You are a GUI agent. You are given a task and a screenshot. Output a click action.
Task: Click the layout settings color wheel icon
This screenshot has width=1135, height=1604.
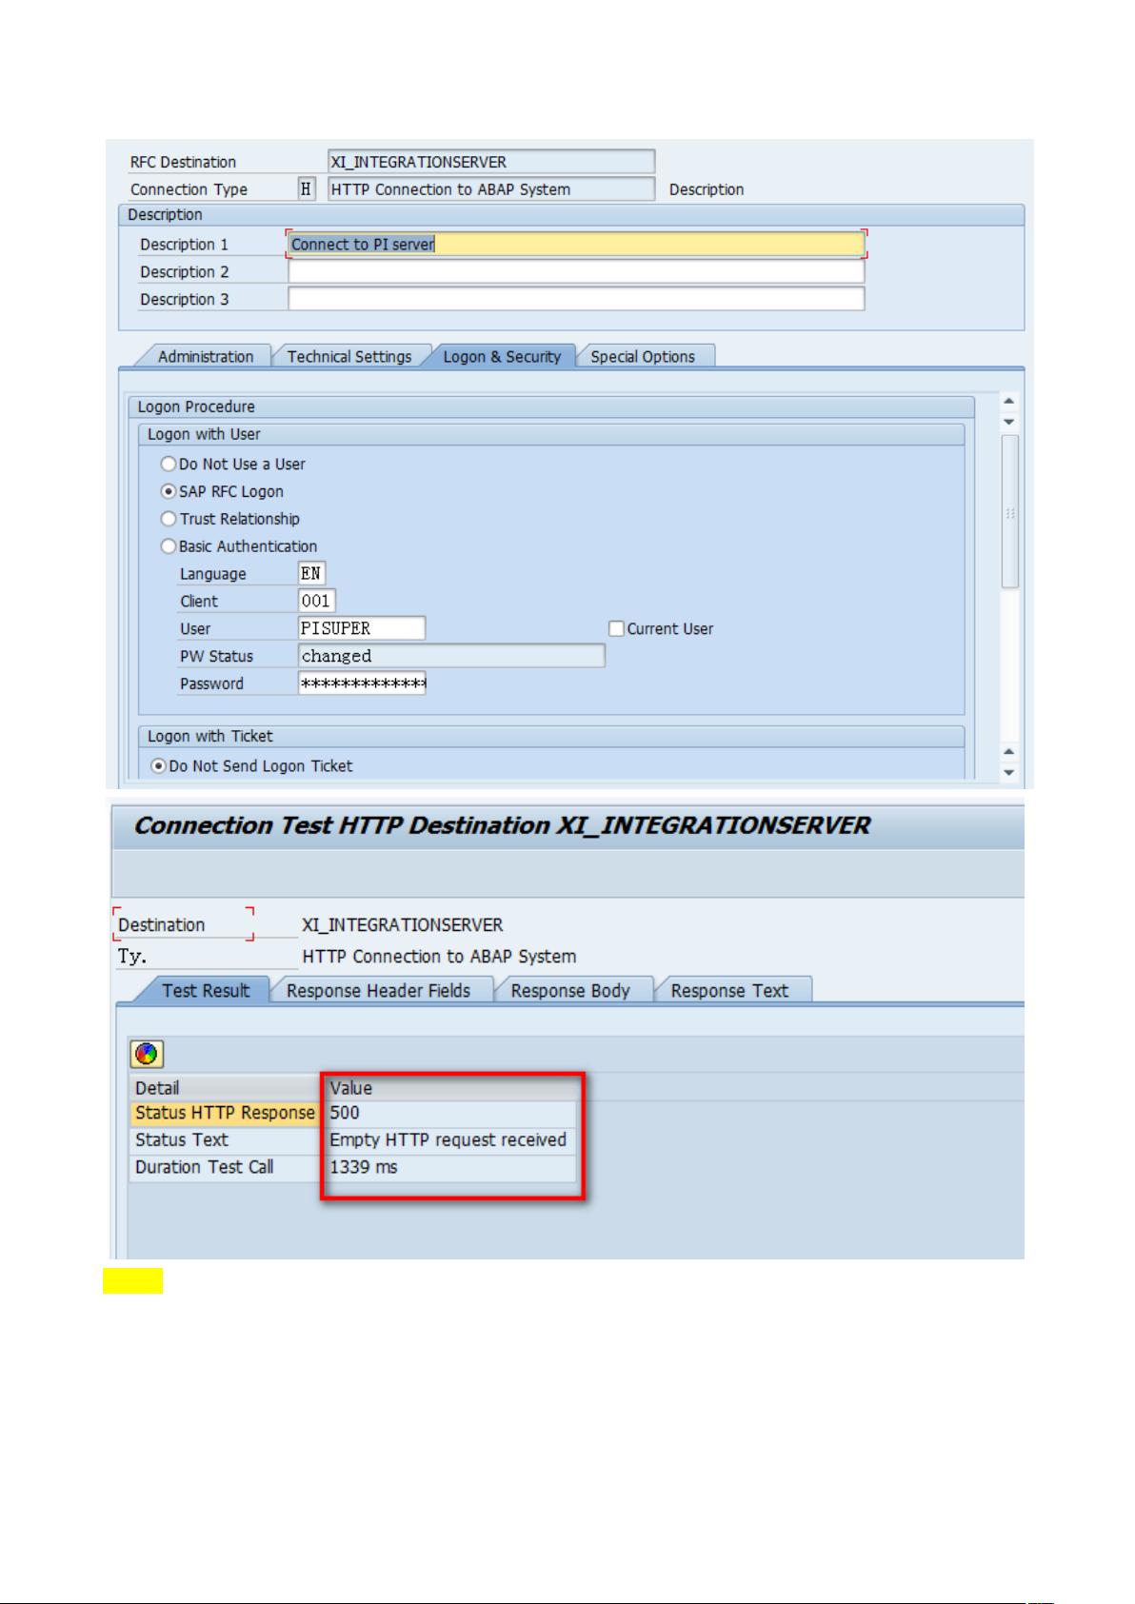pos(147,1054)
